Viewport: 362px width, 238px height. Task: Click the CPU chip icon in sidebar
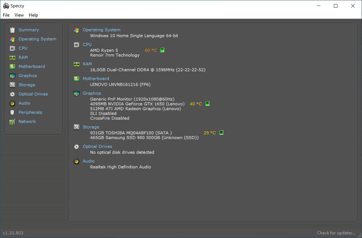[x=12, y=48]
